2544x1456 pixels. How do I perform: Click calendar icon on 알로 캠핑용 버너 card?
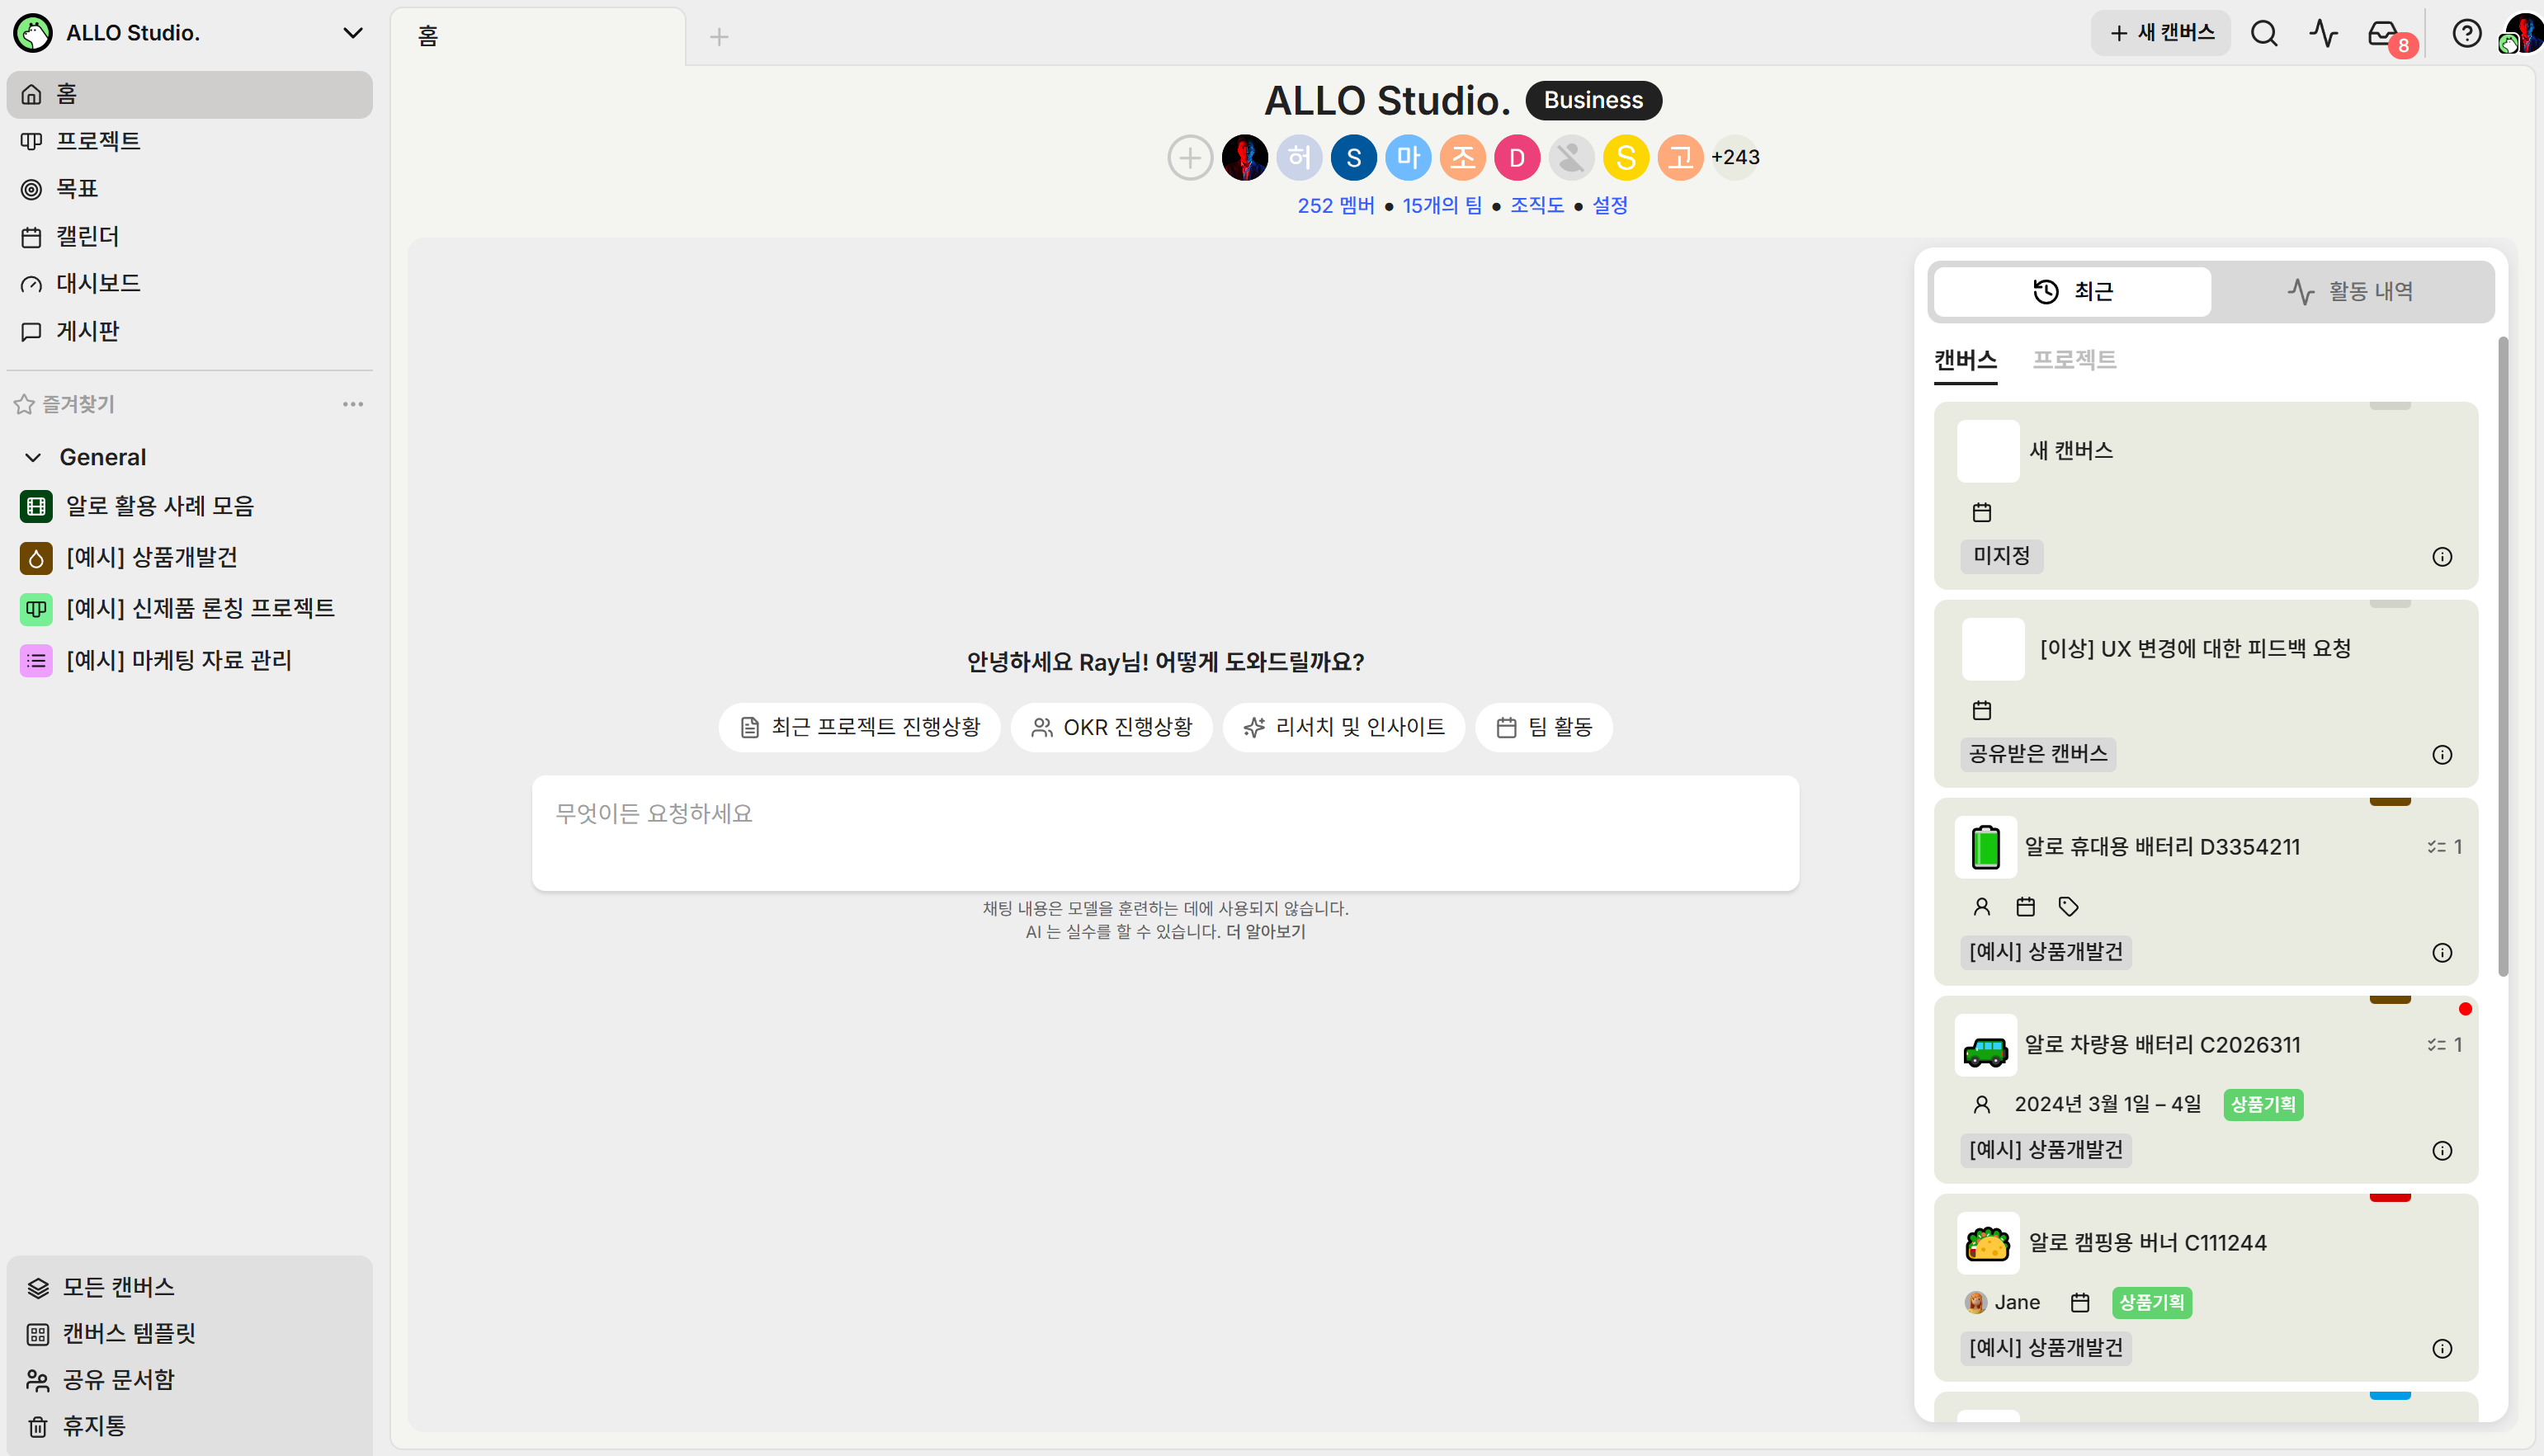tap(2080, 1303)
